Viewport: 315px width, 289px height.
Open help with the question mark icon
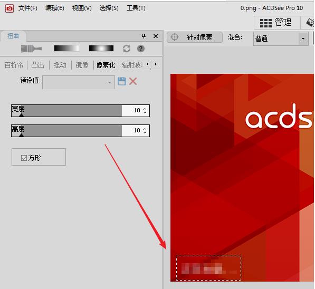[141, 49]
